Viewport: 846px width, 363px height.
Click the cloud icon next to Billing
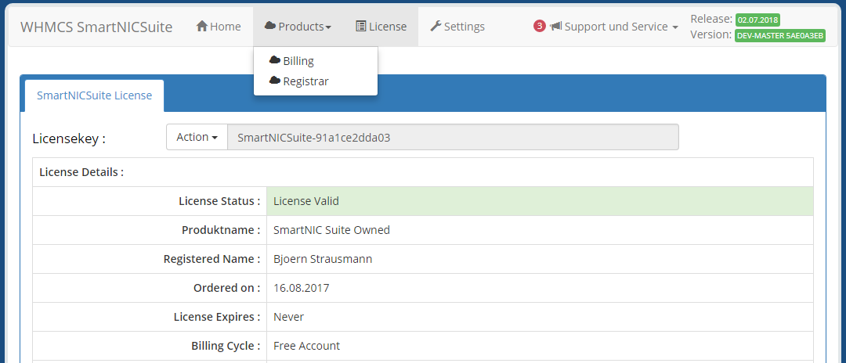click(275, 59)
